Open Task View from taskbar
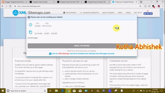165x93 pixels. (x=50, y=91)
